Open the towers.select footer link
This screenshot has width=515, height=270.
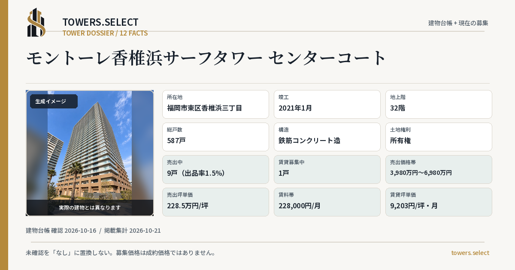coord(470,253)
